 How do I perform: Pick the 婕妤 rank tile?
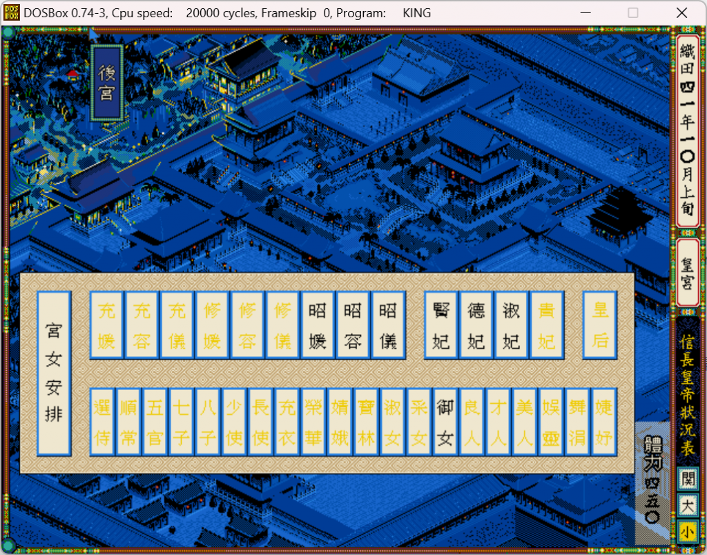(x=603, y=422)
